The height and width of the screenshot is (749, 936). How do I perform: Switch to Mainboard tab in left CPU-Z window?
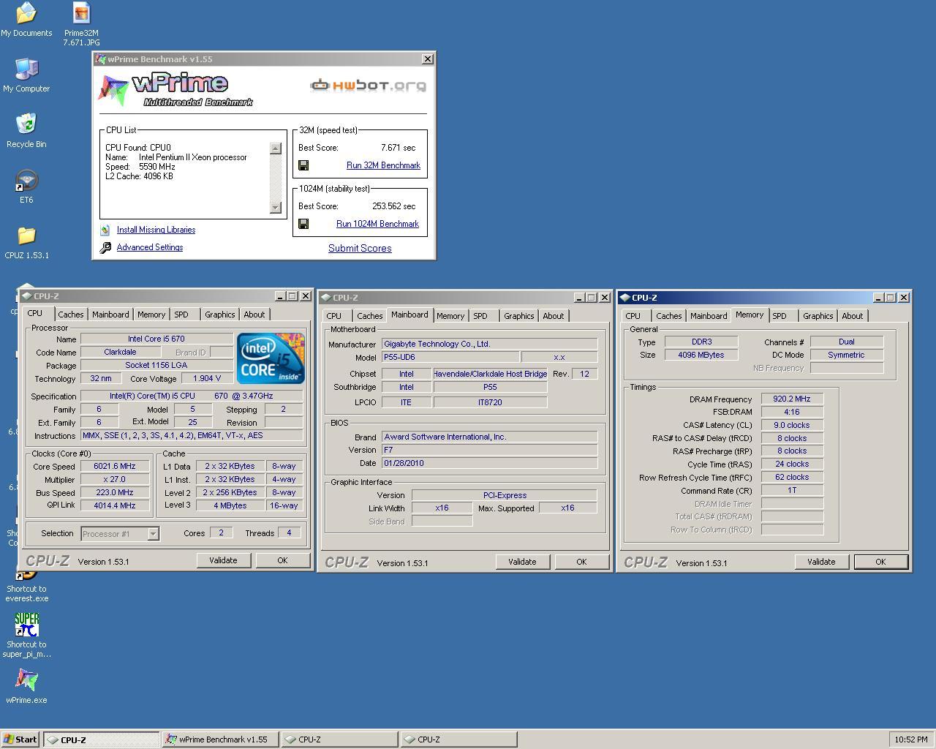coord(110,315)
